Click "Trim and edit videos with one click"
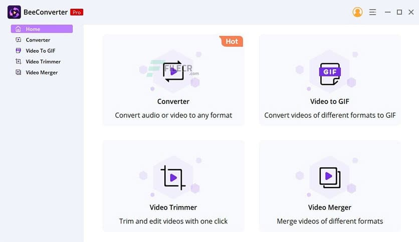 coord(173,221)
